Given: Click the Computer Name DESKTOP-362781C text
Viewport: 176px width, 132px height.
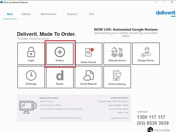Looking at the screenshot, I should pyautogui.click(x=113, y=101).
